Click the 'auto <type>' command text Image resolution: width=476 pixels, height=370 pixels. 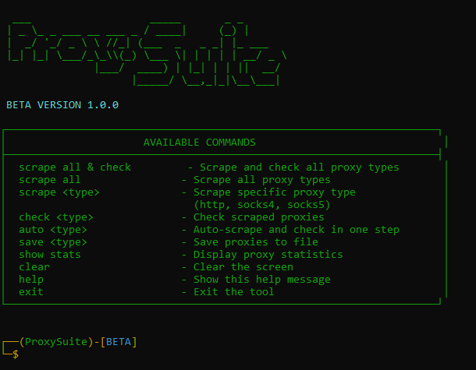pos(53,230)
